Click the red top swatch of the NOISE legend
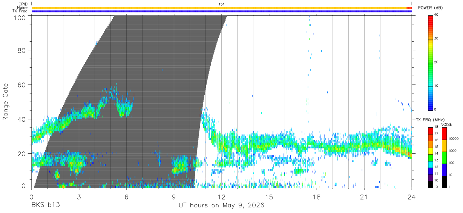Screen dimensions: 463x213 (x=444, y=133)
